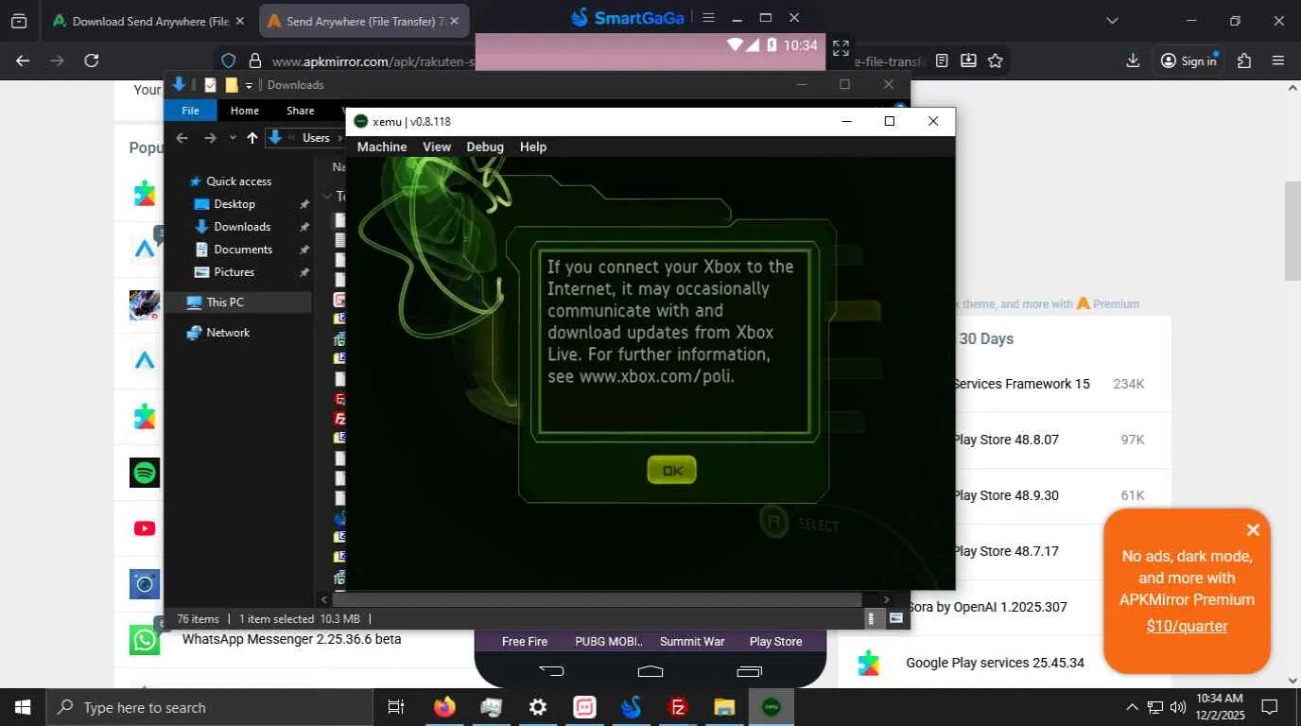This screenshot has width=1301, height=726.
Task: Open Documents in the Explorer sidebar
Action: pyautogui.click(x=243, y=250)
